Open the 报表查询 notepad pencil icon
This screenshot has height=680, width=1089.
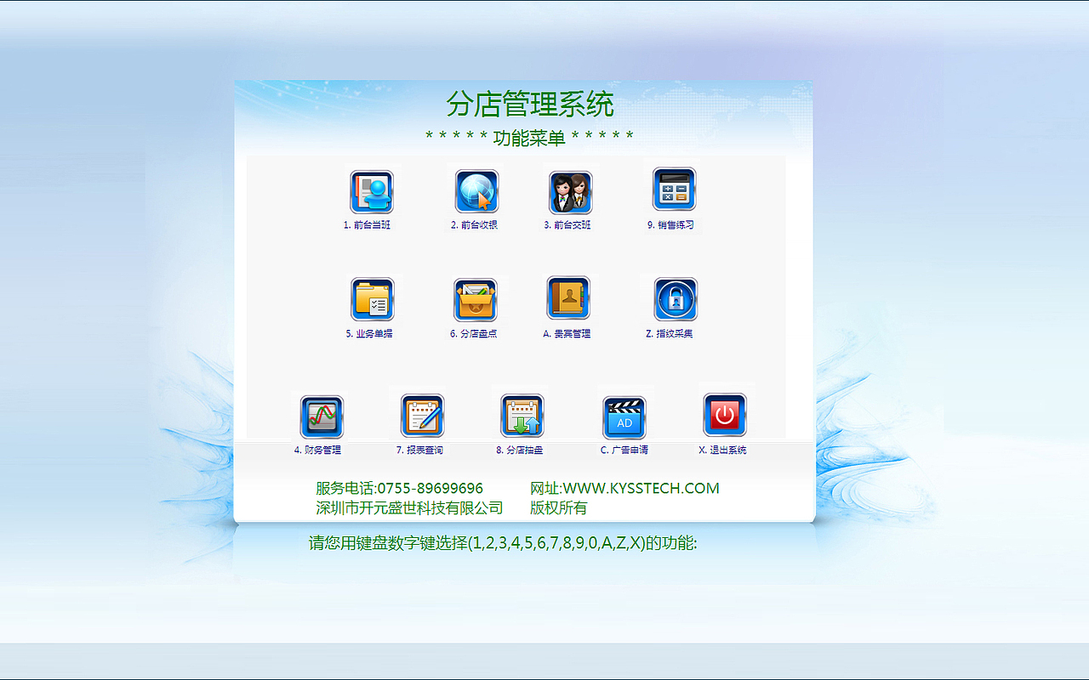pos(422,416)
